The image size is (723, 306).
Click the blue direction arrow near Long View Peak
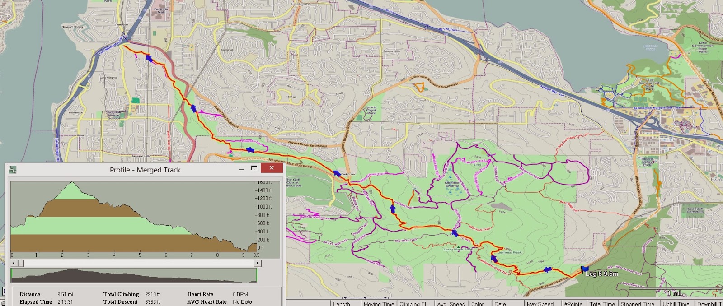coord(455,233)
